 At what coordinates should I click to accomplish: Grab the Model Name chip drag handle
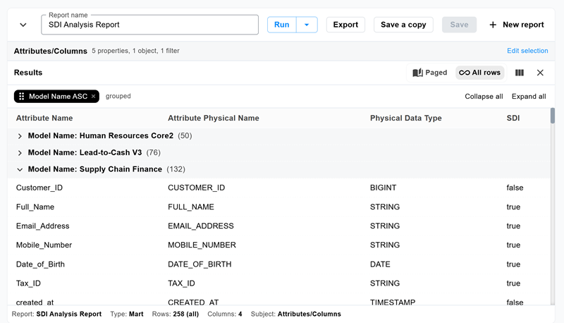click(x=22, y=97)
